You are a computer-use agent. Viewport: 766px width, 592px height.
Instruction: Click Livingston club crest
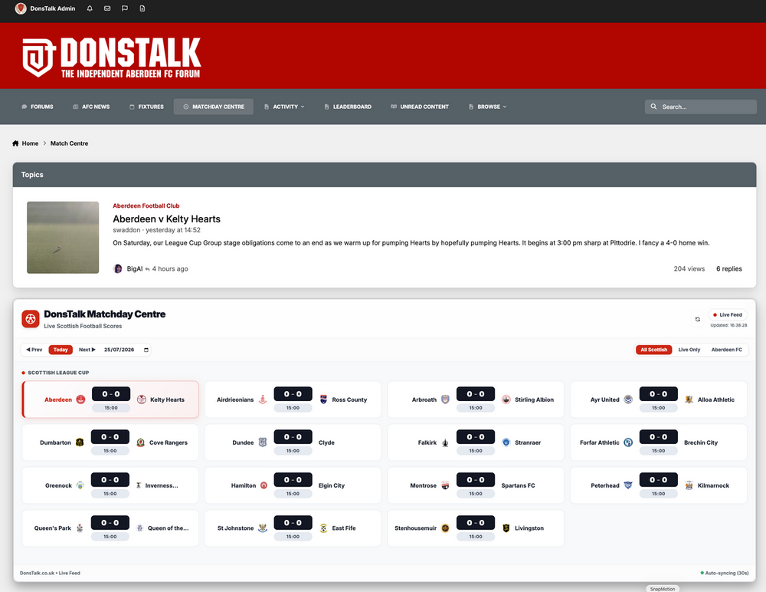pyautogui.click(x=506, y=528)
